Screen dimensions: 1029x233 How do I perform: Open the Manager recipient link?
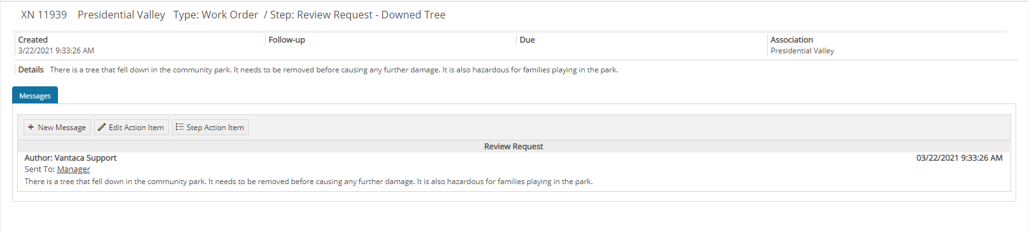pyautogui.click(x=73, y=170)
